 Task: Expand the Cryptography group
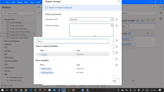tap(3, 67)
